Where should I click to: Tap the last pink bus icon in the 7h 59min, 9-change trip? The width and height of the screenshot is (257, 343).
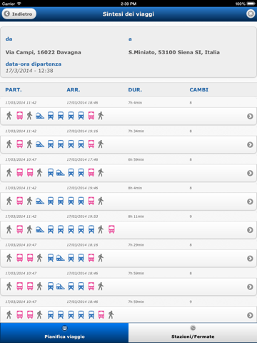pos(101,314)
